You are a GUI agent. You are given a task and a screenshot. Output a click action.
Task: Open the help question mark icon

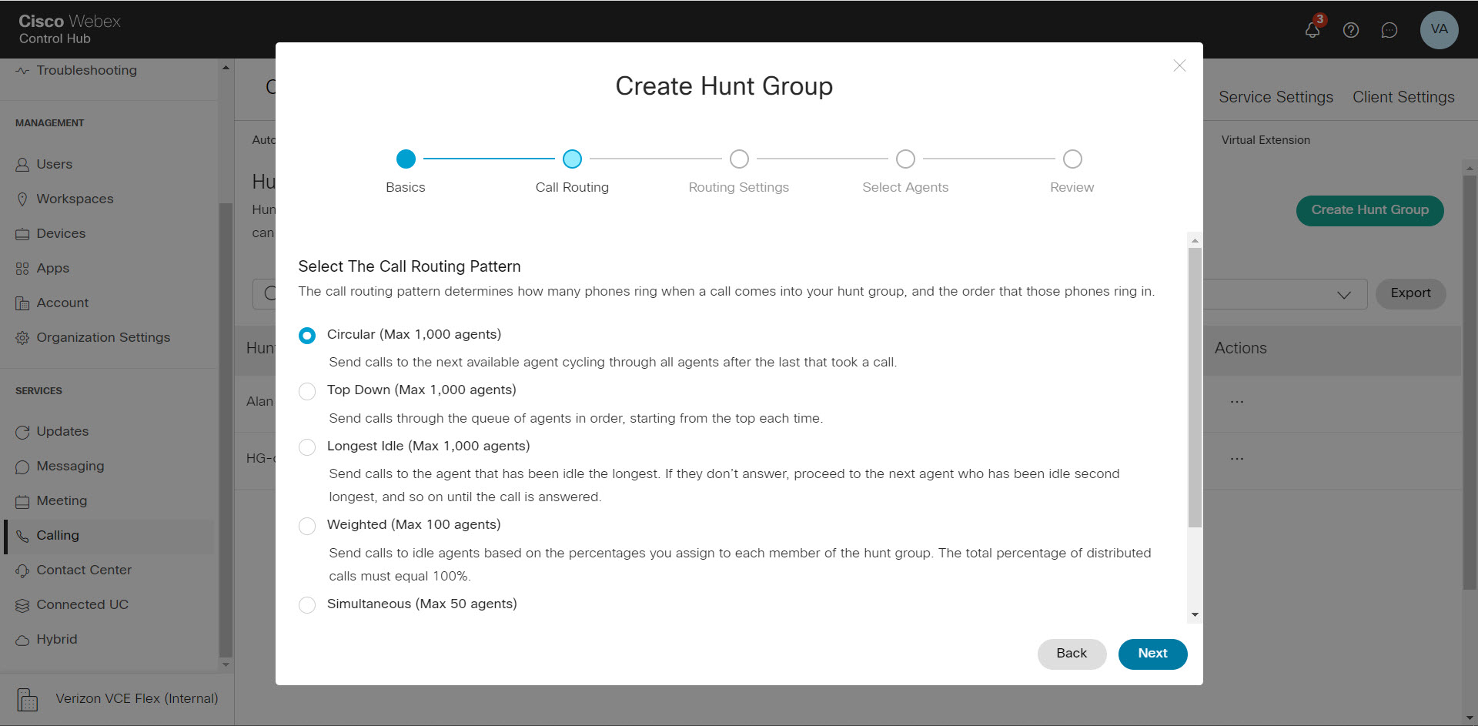pyautogui.click(x=1351, y=30)
